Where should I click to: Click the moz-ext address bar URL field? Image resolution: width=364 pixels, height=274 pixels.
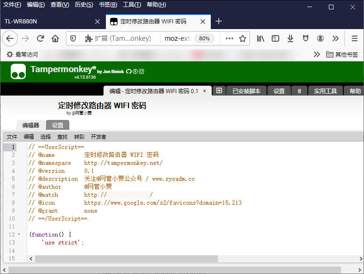[x=178, y=38]
